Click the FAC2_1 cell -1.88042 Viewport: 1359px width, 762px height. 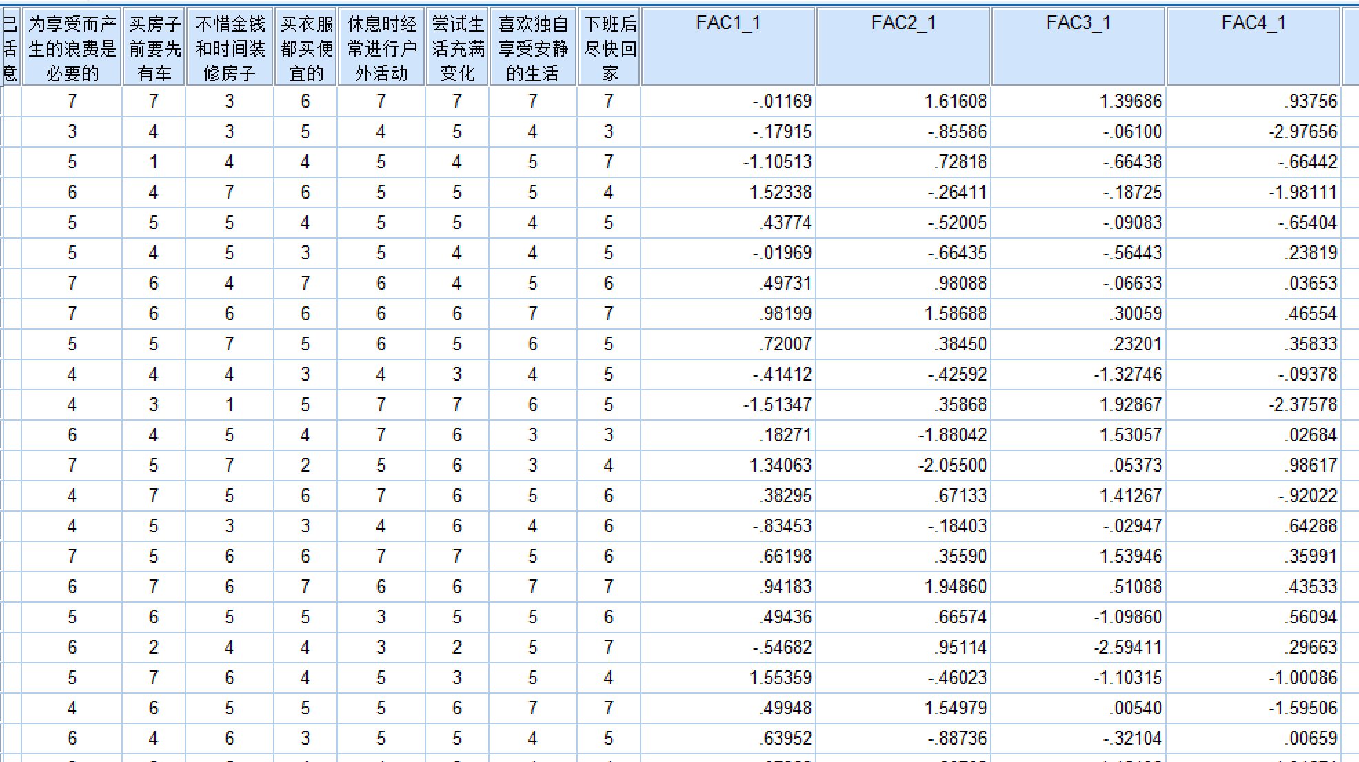[x=903, y=435]
